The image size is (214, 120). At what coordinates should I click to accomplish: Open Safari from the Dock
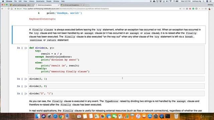pyautogui.click(x=56, y=116)
